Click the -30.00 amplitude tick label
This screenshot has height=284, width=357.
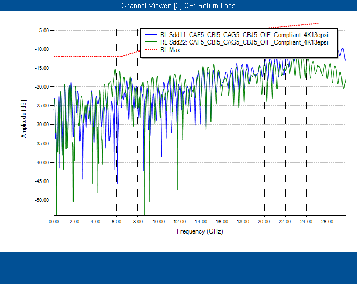tap(42, 125)
